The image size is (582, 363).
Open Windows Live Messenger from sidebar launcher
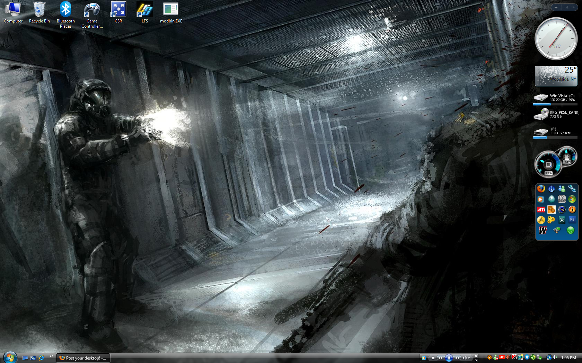[562, 188]
